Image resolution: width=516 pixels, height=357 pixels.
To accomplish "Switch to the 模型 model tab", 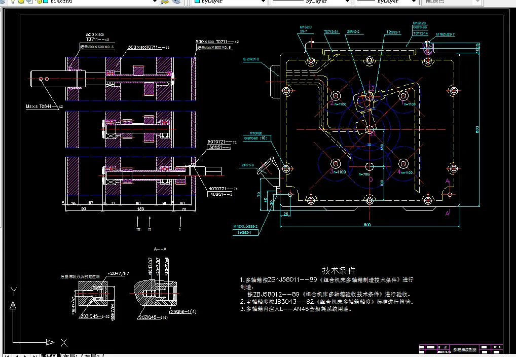I will pyautogui.click(x=51, y=355).
